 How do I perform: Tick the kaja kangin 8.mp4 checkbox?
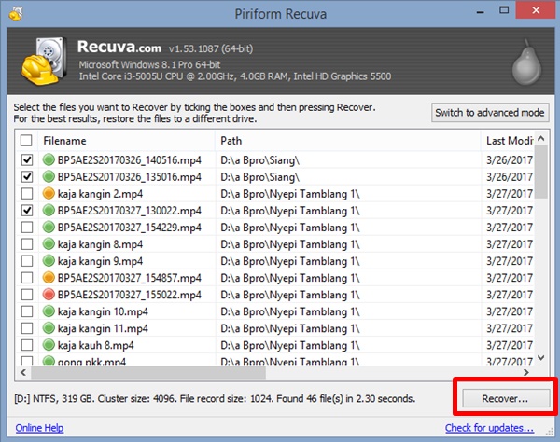tap(27, 244)
